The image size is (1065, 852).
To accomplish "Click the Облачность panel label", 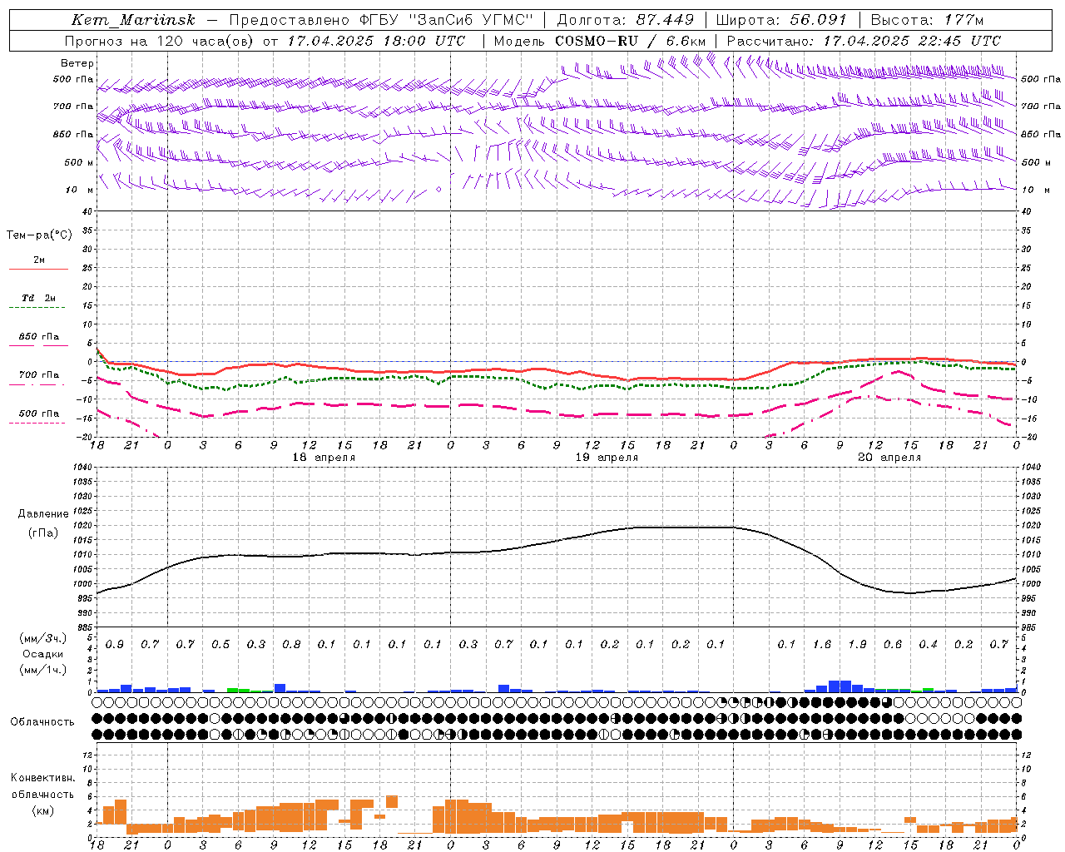I will click(x=42, y=722).
